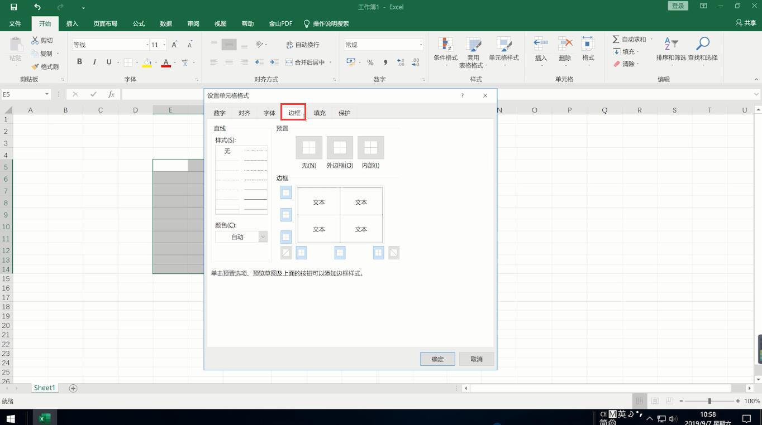
Task: Click the login (登录) button
Action: pyautogui.click(x=678, y=6)
